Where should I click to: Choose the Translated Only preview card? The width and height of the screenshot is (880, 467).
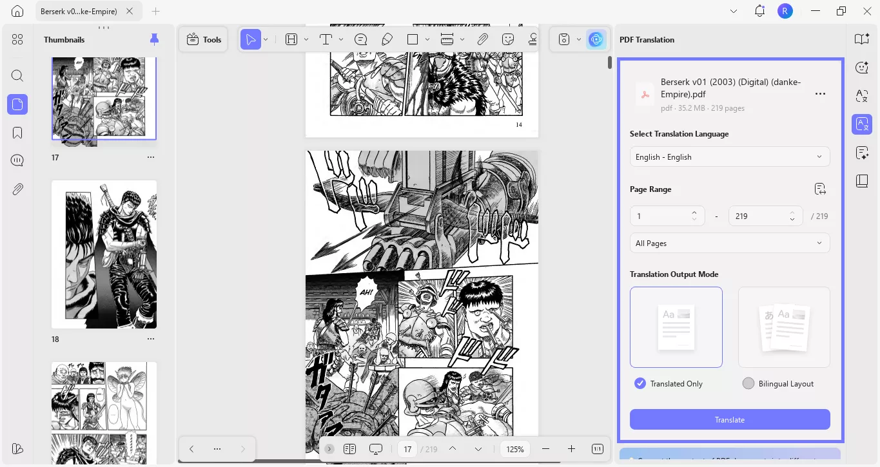pyautogui.click(x=676, y=327)
